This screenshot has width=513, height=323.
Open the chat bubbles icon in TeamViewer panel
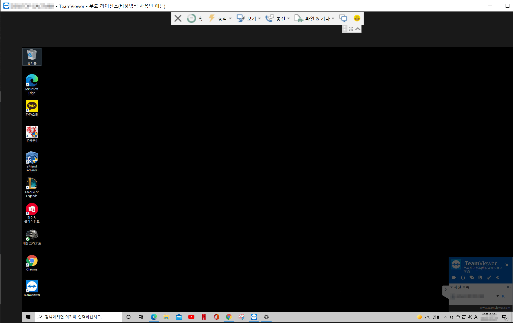[471, 278]
